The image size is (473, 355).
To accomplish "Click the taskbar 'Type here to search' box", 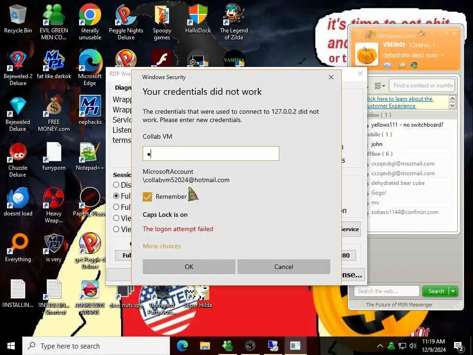I will pyautogui.click(x=96, y=346).
